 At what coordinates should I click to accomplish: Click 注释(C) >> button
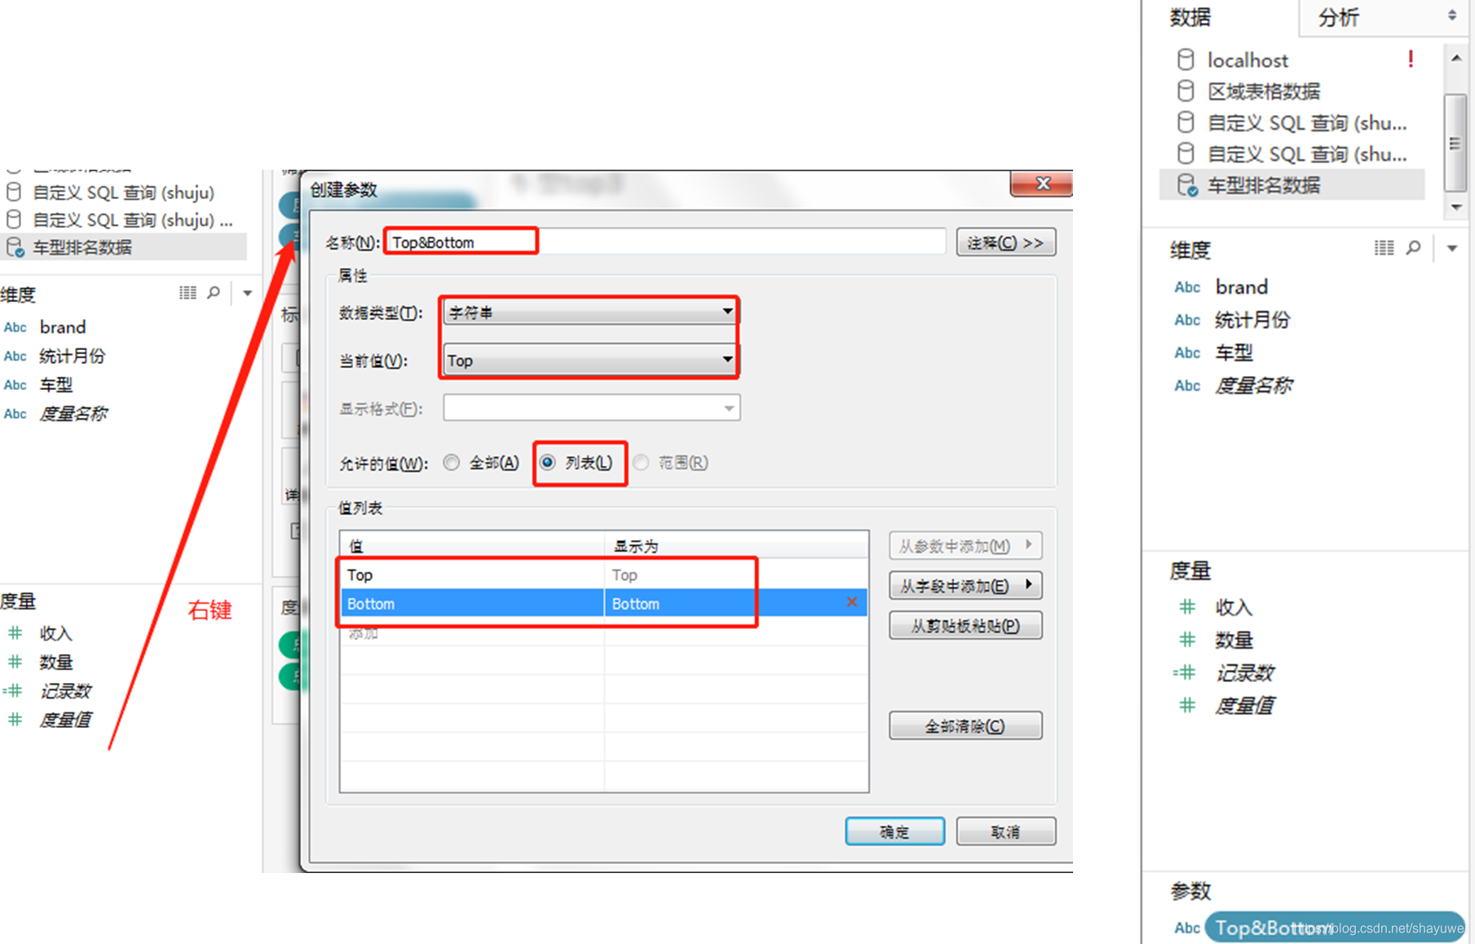1005,242
